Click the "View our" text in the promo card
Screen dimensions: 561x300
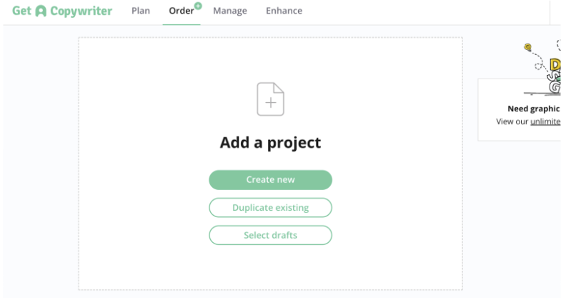coord(512,121)
